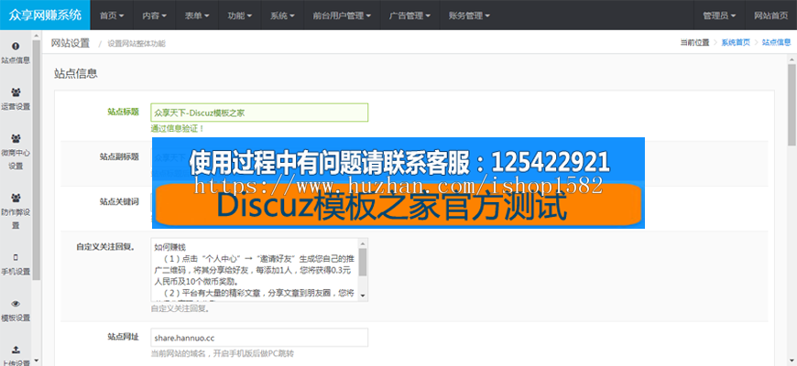This screenshot has width=797, height=366.
Task: Expand the 账务管理 menu
Action: [x=470, y=16]
